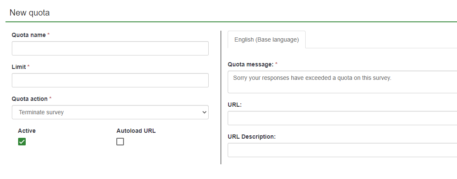Click the chevron arrow on Terminate survey select
This screenshot has height=179, width=457.
tap(204, 112)
